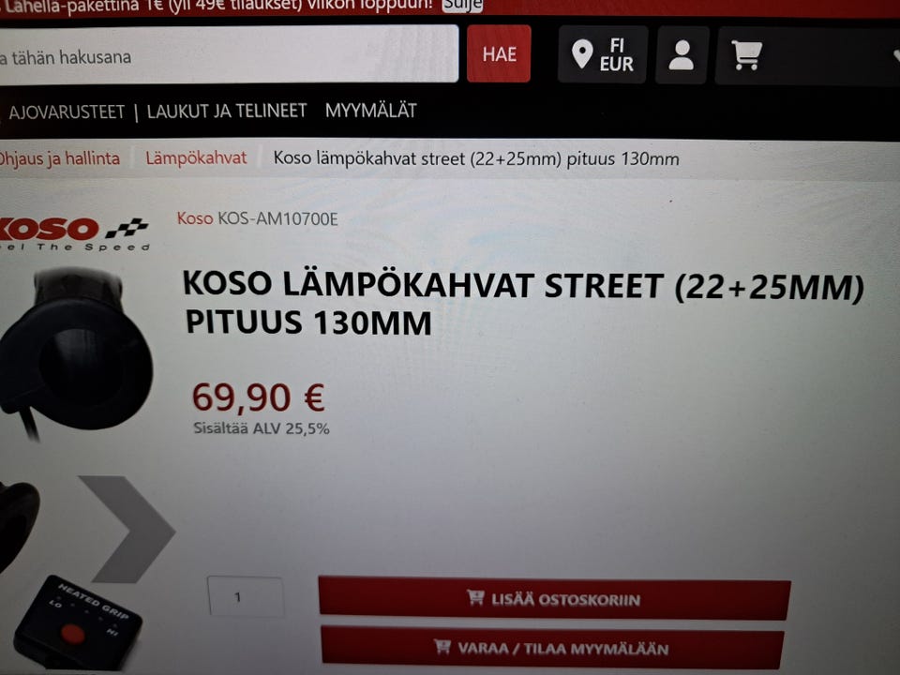This screenshot has width=900, height=675.
Task: Focus the search field with hakusana placeholder
Action: 229,54
